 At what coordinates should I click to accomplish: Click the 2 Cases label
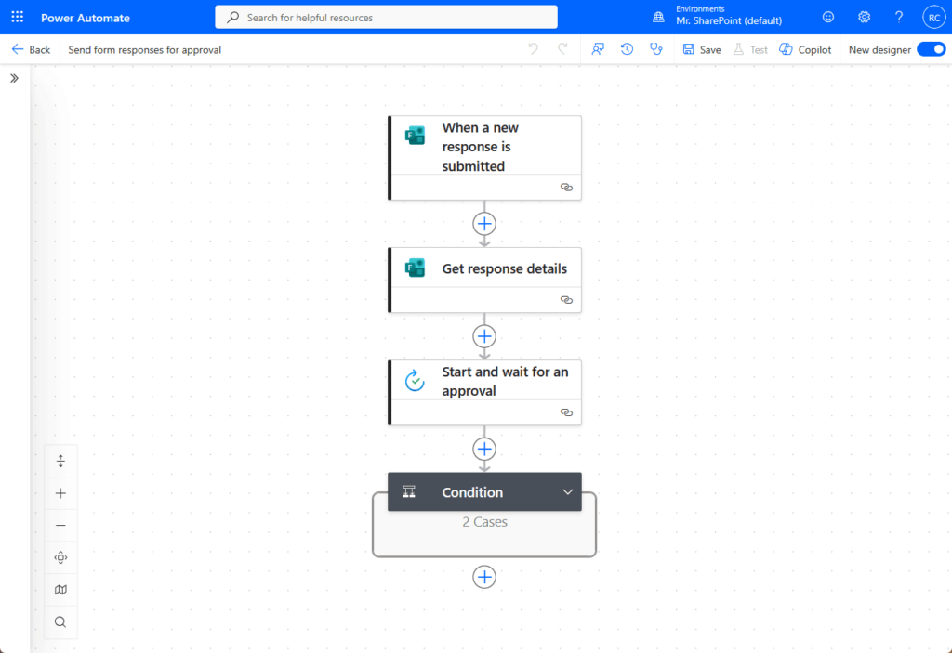click(x=484, y=522)
